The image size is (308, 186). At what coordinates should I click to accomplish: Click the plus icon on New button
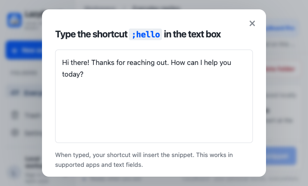click(14, 50)
